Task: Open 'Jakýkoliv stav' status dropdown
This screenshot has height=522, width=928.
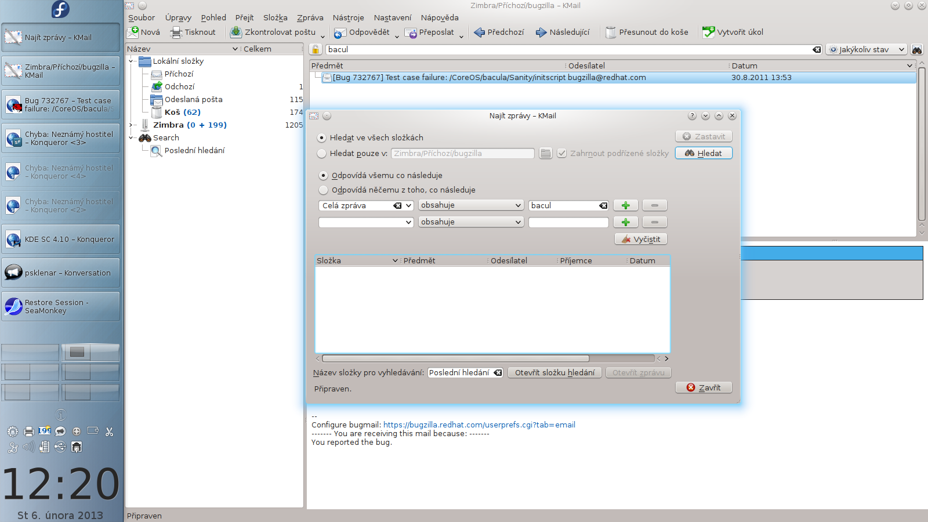Action: click(x=867, y=49)
